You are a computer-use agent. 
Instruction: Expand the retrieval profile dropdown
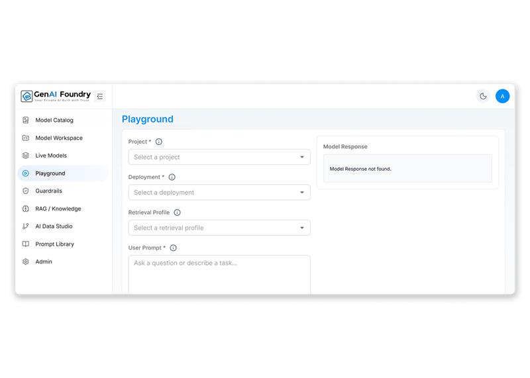(219, 228)
